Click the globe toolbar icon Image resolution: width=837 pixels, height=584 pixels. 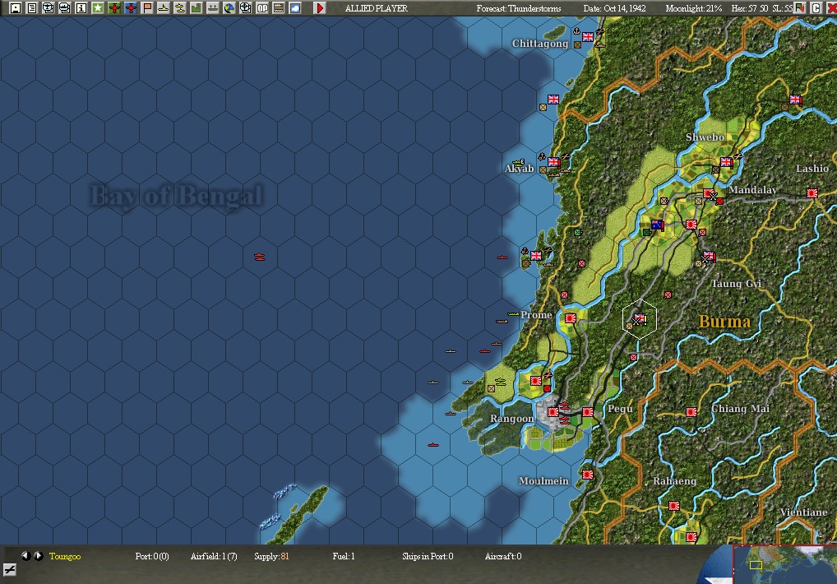coord(229,8)
